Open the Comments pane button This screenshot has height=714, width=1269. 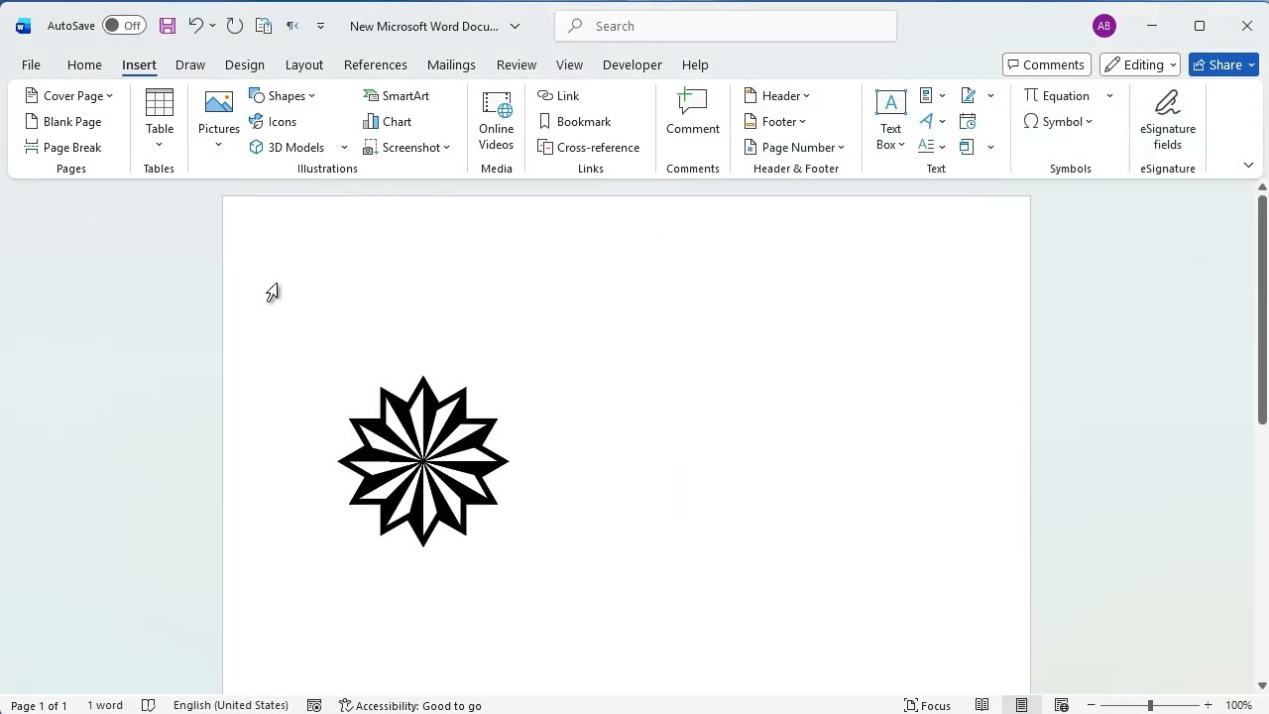point(1046,64)
